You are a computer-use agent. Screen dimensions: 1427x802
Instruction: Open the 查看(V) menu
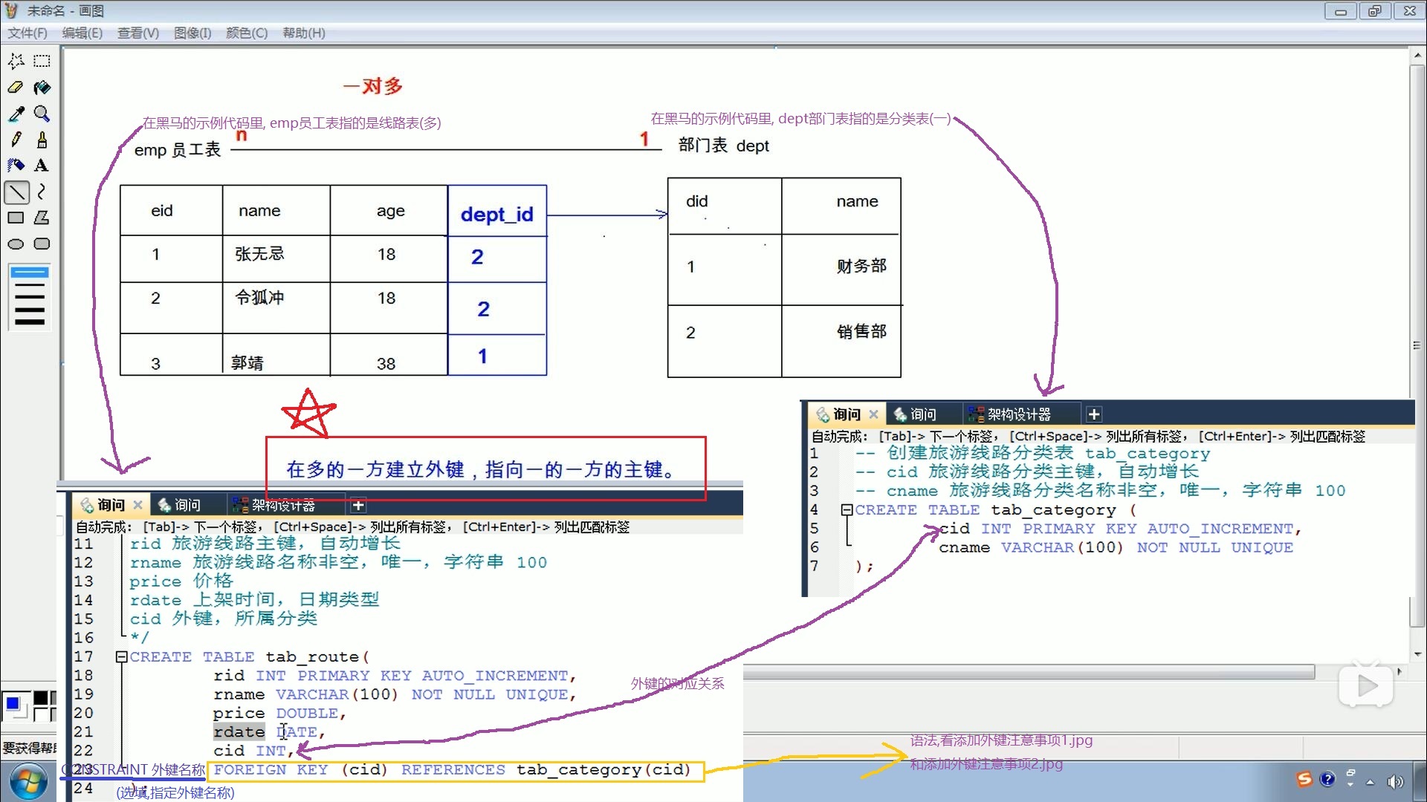(138, 33)
